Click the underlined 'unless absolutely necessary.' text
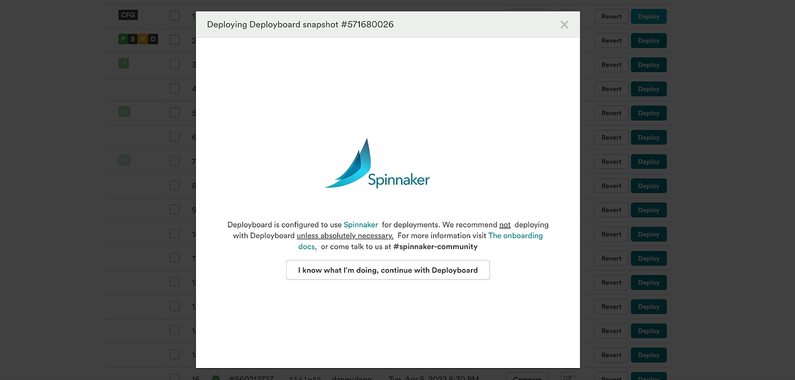 [x=345, y=235]
